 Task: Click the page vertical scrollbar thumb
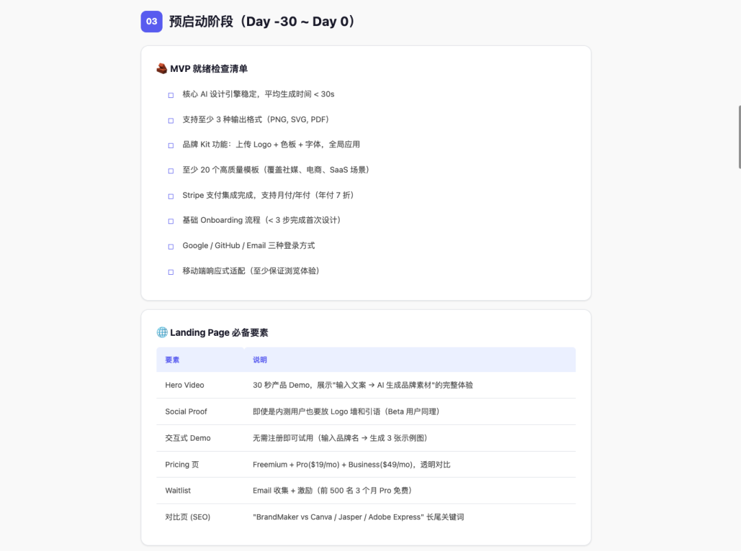click(739, 137)
